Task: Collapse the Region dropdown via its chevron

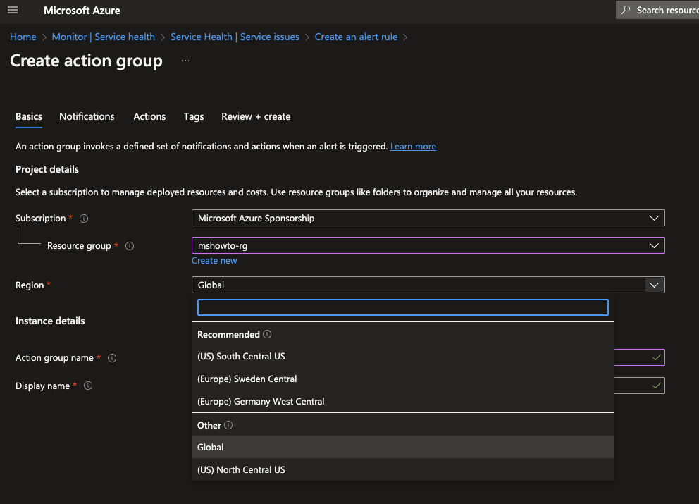Action: click(x=654, y=285)
